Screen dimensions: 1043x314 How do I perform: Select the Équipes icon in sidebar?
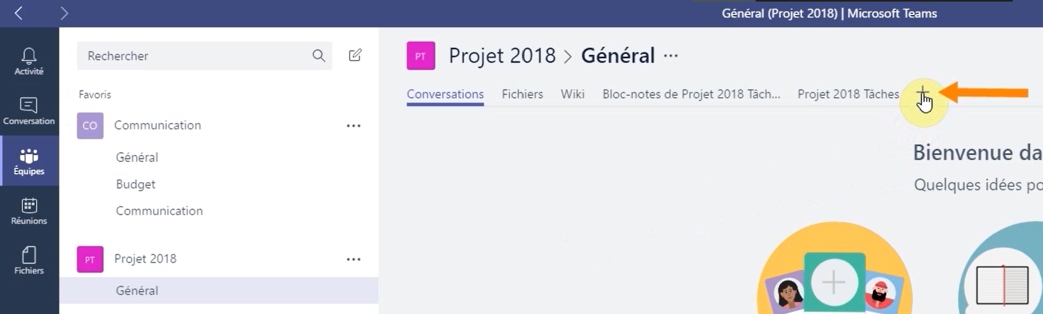(x=29, y=155)
